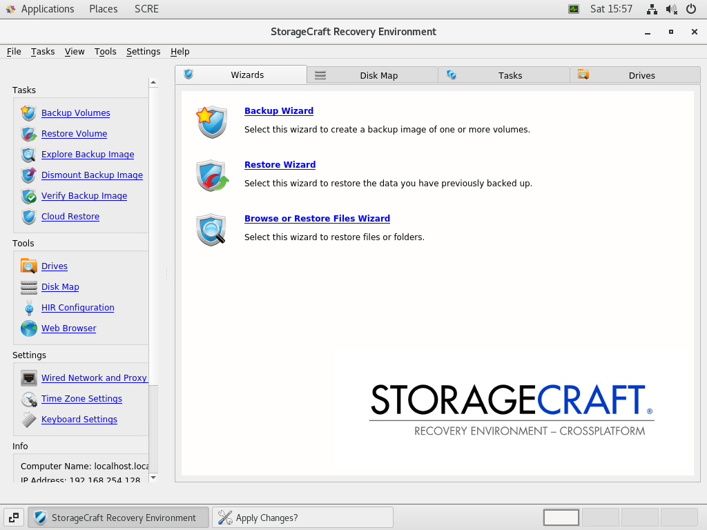Click the sidebar scrollbar up arrow
The image size is (707, 530).
point(153,83)
